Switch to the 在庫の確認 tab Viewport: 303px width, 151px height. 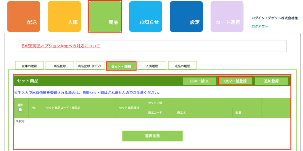pyautogui.click(x=29, y=66)
